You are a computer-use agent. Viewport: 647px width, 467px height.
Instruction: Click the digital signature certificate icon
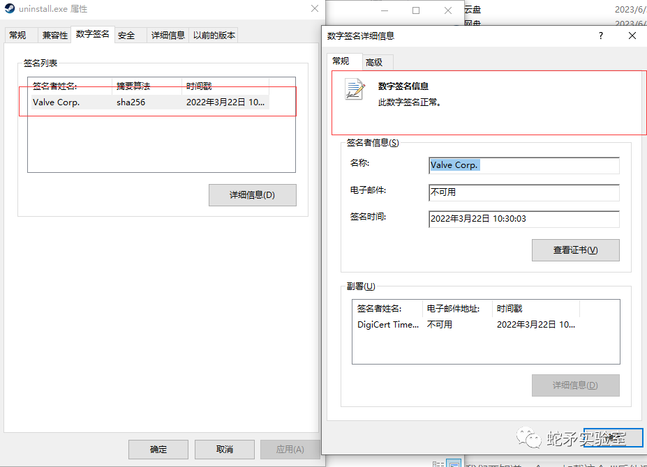[x=355, y=89]
